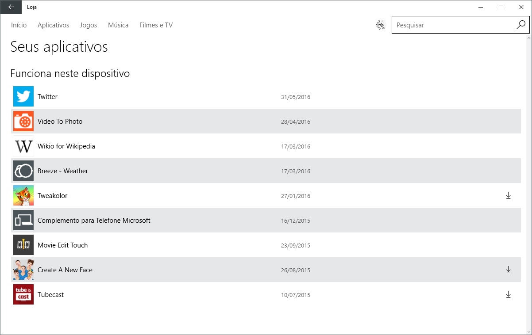
Task: Download the Tubecast app
Action: (x=508, y=294)
